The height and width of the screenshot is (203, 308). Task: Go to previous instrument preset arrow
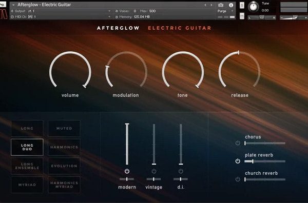(x=205, y=5)
